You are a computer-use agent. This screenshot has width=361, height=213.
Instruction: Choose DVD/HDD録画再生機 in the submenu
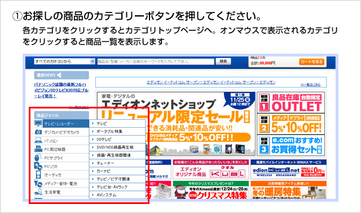coord(117,147)
